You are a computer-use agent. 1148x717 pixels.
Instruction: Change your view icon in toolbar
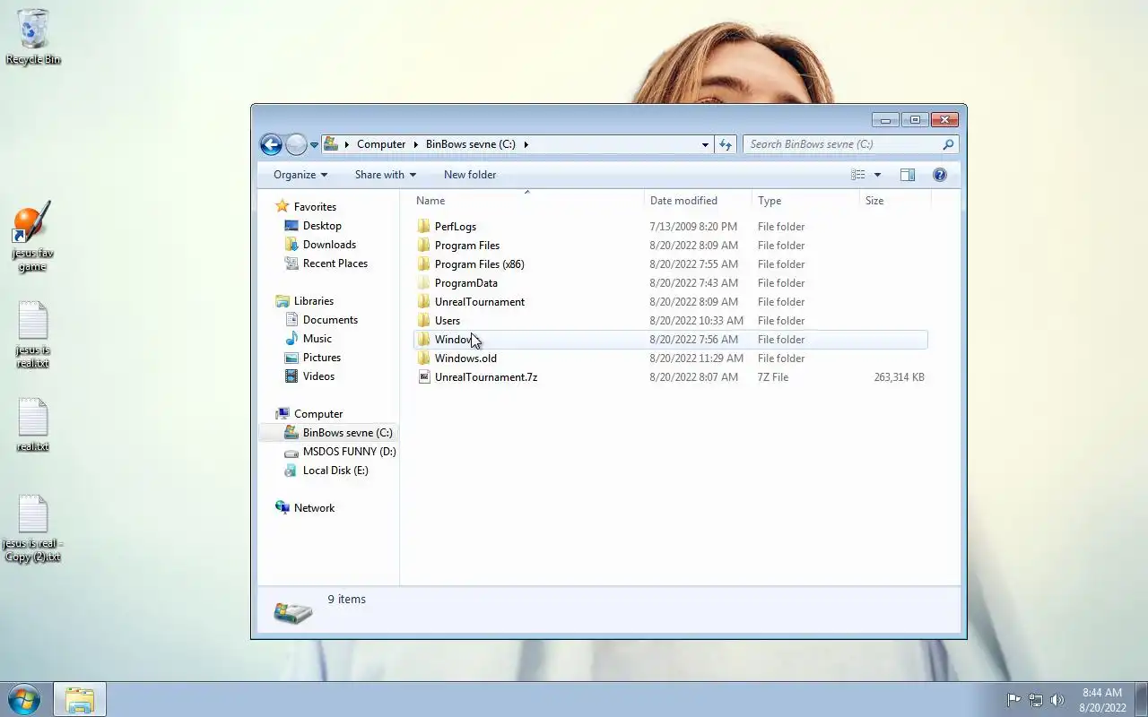pos(858,175)
